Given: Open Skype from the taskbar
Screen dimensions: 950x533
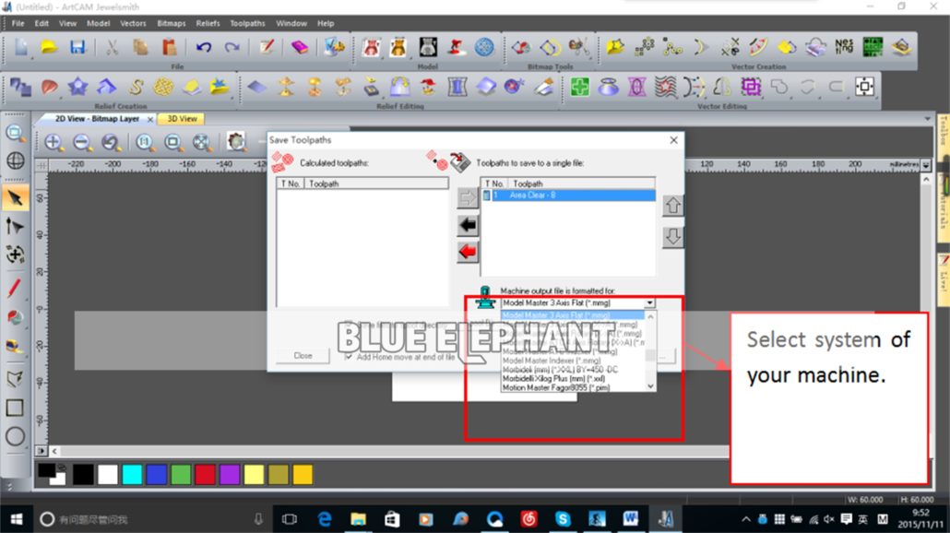Looking at the screenshot, I should pyautogui.click(x=563, y=519).
